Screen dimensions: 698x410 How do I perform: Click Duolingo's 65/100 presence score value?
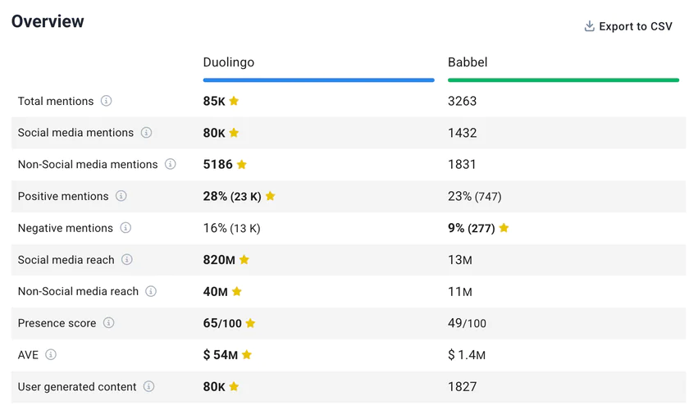click(x=222, y=323)
